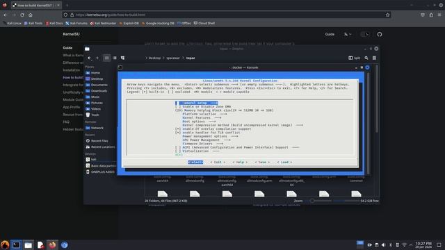This screenshot has width=445, height=250.
Task: Click Load button in kernel config
Action: [284, 162]
